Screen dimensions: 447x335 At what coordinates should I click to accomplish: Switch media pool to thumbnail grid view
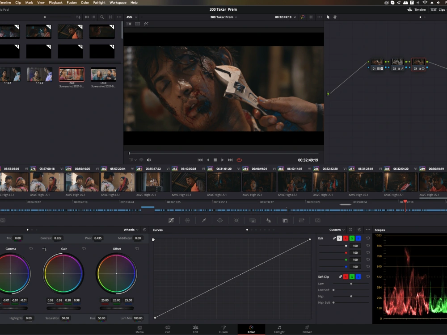pyautogui.click(x=87, y=17)
